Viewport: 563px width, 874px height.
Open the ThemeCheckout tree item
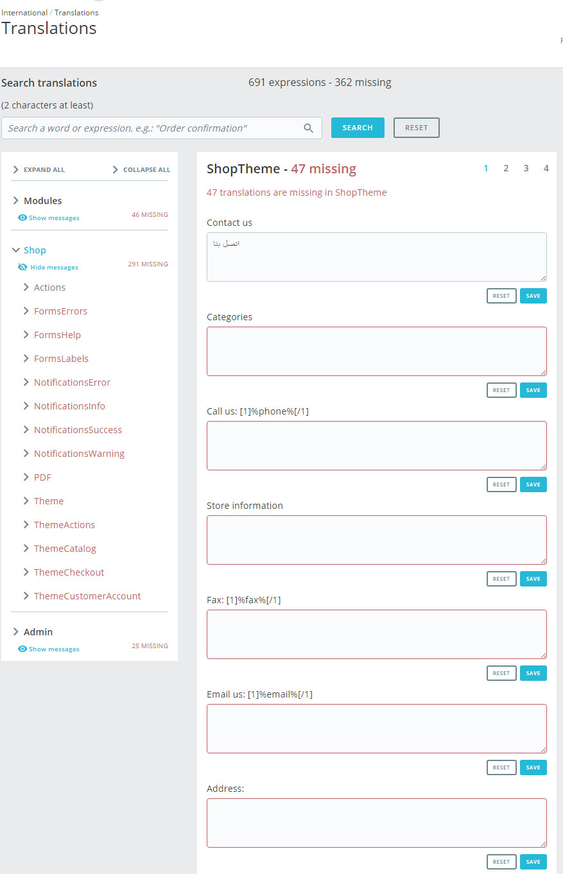[69, 572]
